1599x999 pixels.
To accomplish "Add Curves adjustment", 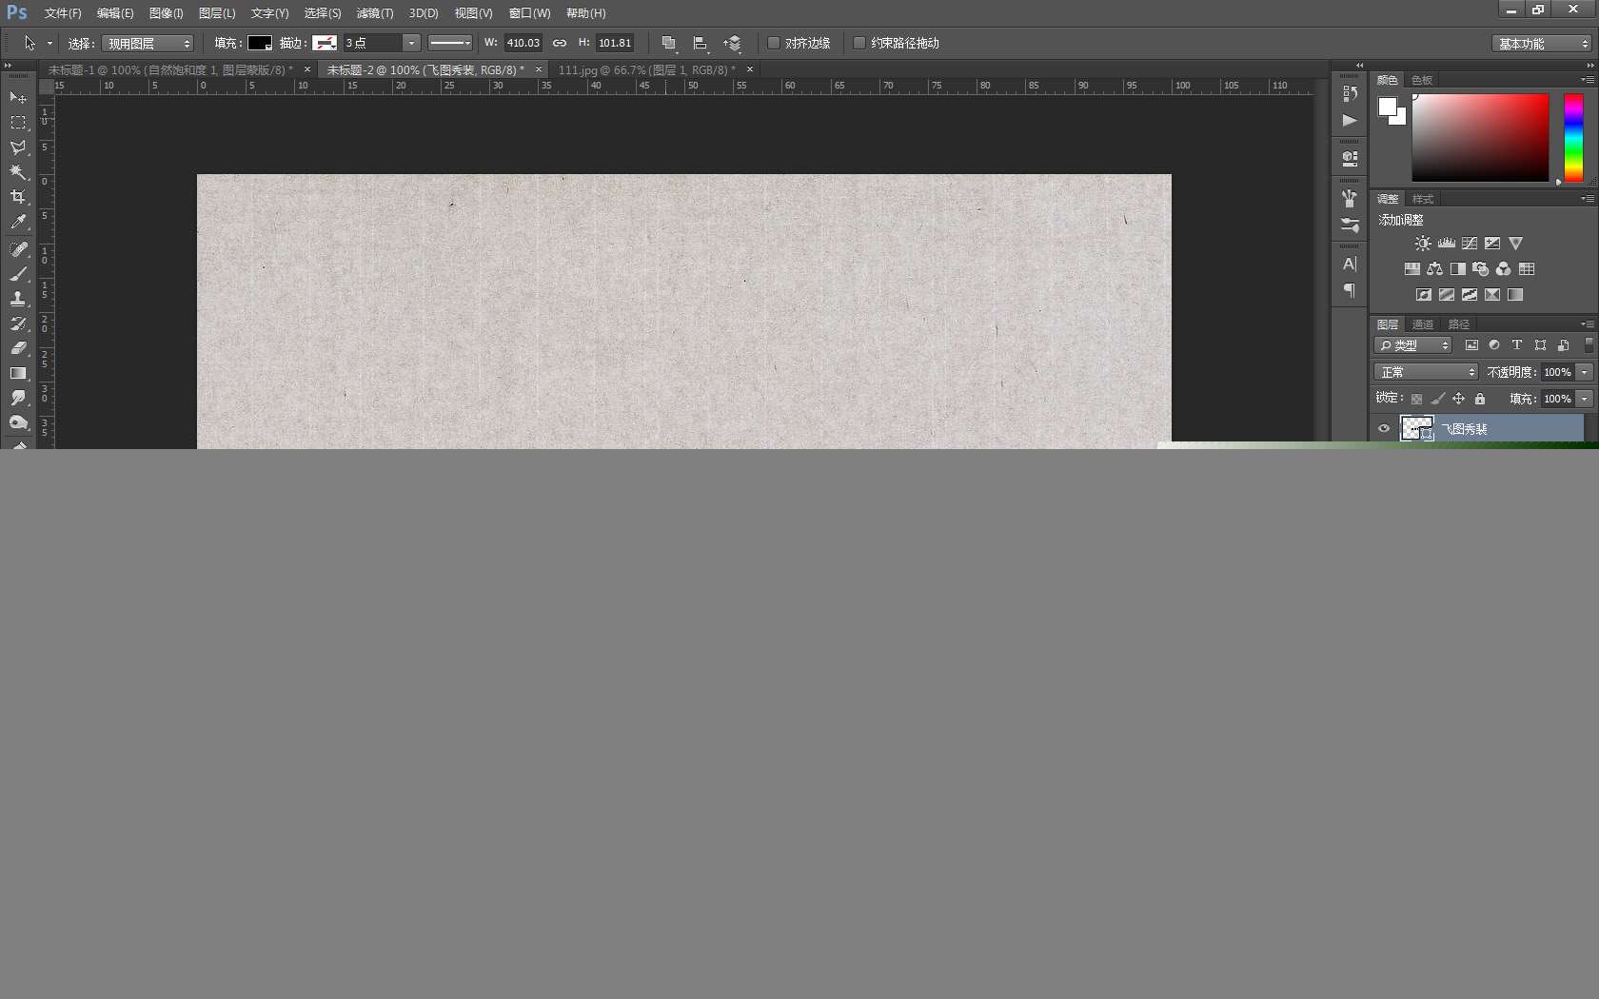I will (x=1470, y=244).
